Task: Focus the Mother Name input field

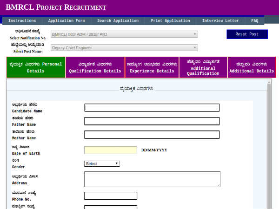Action: [152, 135]
